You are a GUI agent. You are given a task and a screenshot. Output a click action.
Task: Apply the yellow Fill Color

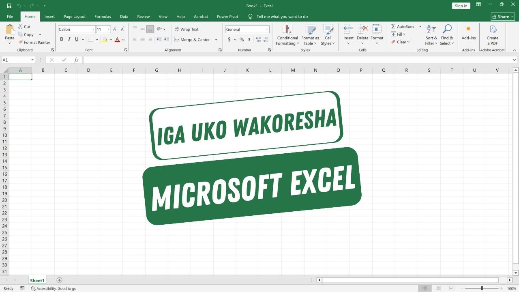(x=105, y=40)
